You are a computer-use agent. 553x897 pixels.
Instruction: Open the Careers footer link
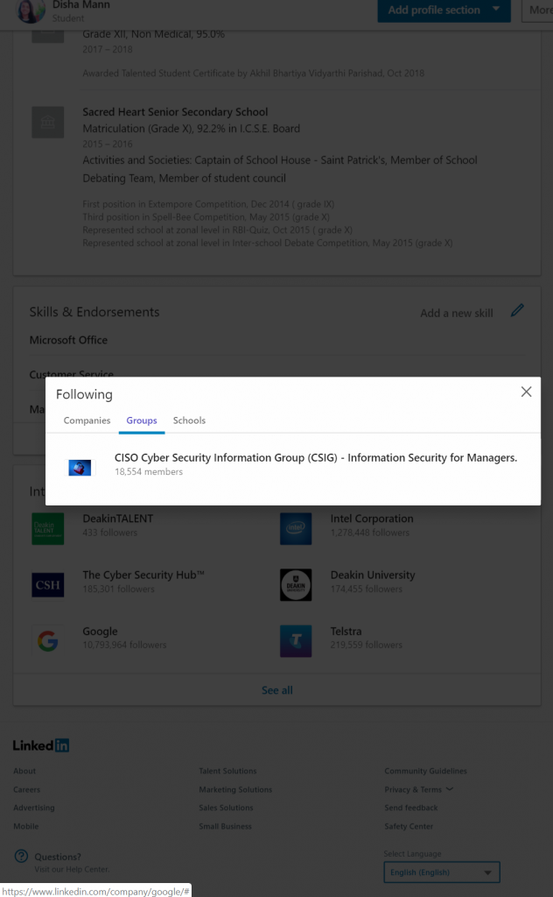click(x=27, y=789)
